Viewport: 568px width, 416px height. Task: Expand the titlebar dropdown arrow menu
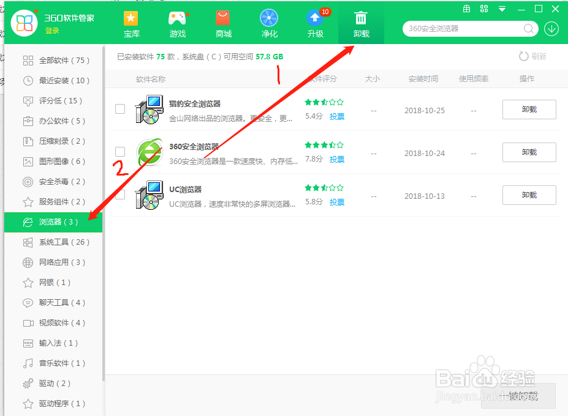click(503, 9)
